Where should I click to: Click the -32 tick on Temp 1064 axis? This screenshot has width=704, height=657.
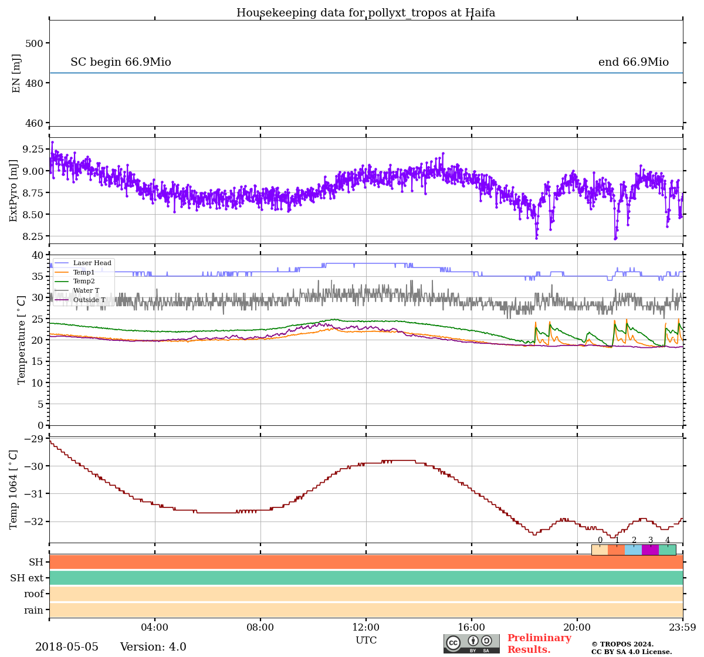[x=33, y=521]
